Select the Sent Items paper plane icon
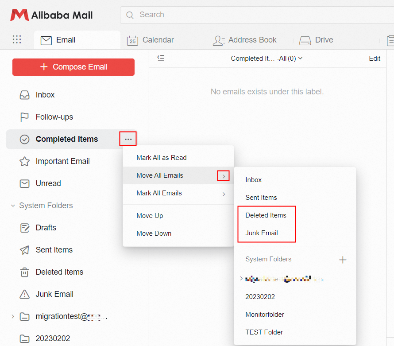394x346 pixels. [x=24, y=249]
